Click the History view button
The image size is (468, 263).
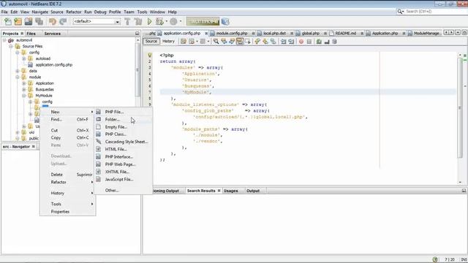coord(168,41)
